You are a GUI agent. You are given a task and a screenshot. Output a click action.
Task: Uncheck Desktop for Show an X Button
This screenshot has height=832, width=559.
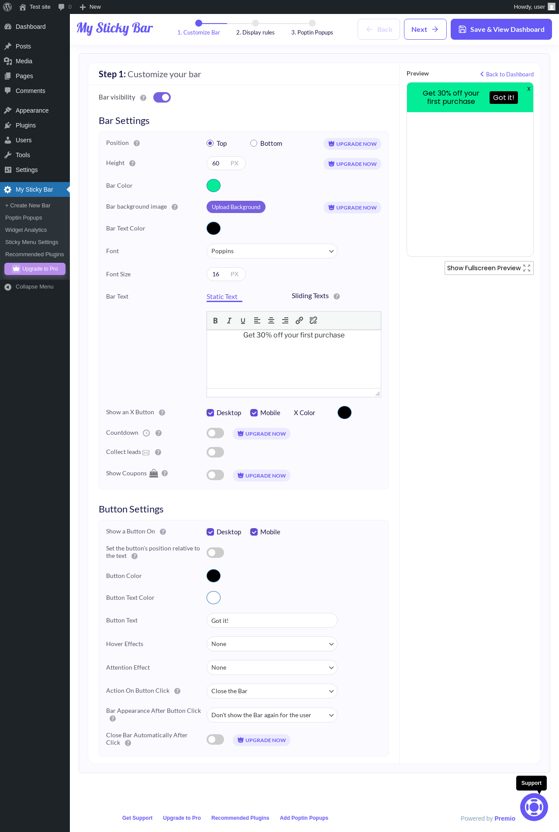point(210,413)
